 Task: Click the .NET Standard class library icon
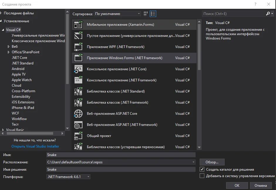pyautogui.click(x=78, y=91)
